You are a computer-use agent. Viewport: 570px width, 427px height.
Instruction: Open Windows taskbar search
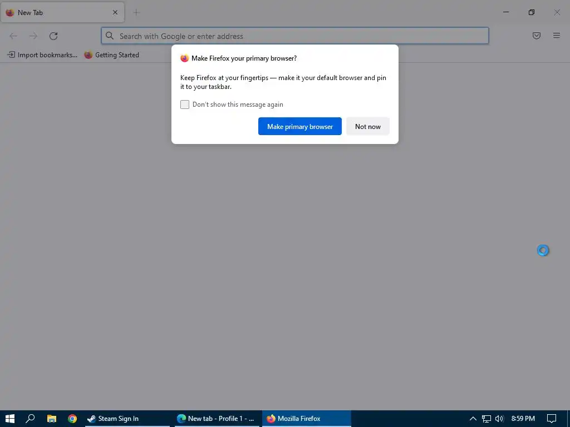tap(30, 419)
